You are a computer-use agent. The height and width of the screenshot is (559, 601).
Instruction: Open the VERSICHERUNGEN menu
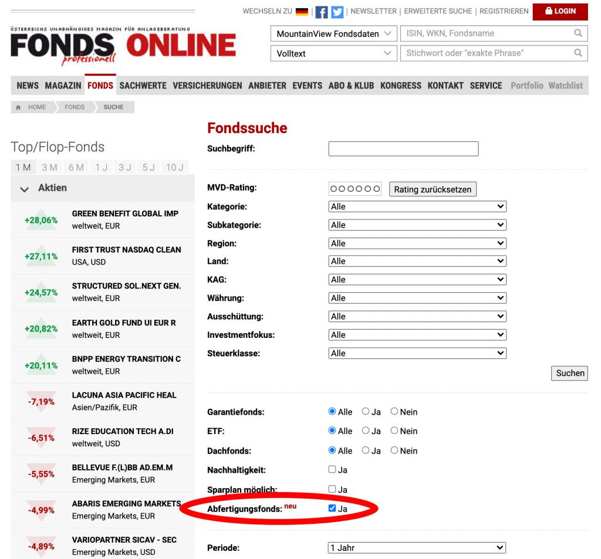point(207,86)
